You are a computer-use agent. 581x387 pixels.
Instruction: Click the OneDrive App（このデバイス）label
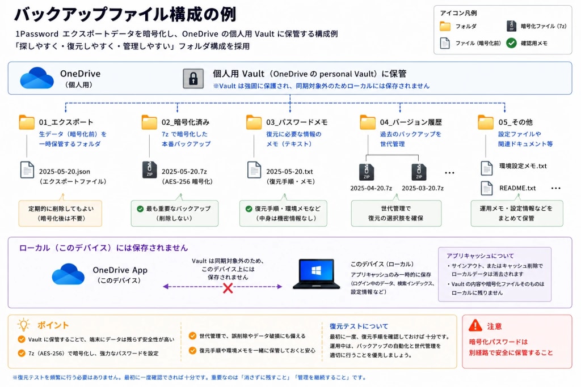coord(120,275)
